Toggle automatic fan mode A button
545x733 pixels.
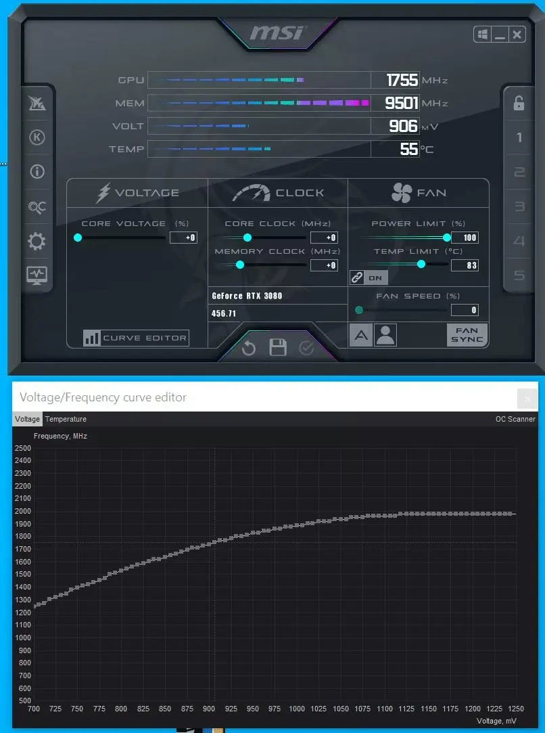[x=361, y=335]
